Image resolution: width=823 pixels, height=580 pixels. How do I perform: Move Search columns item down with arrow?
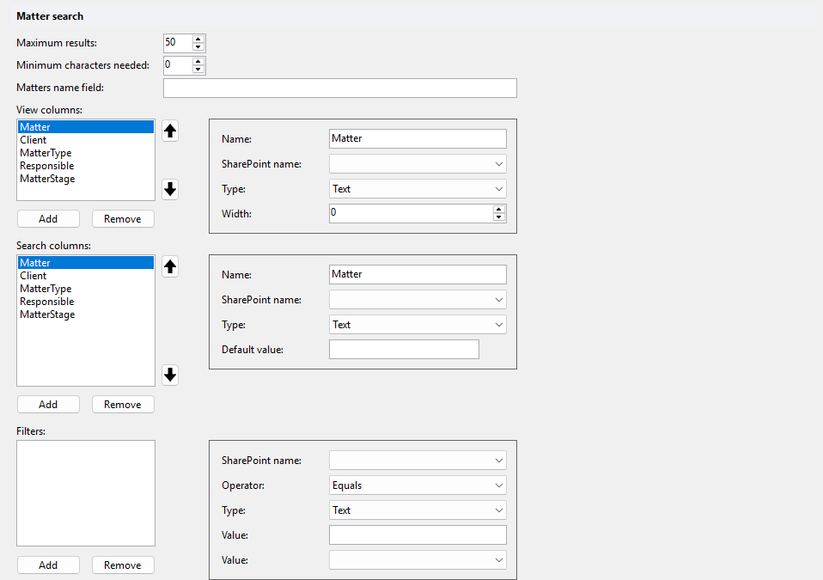coord(170,375)
